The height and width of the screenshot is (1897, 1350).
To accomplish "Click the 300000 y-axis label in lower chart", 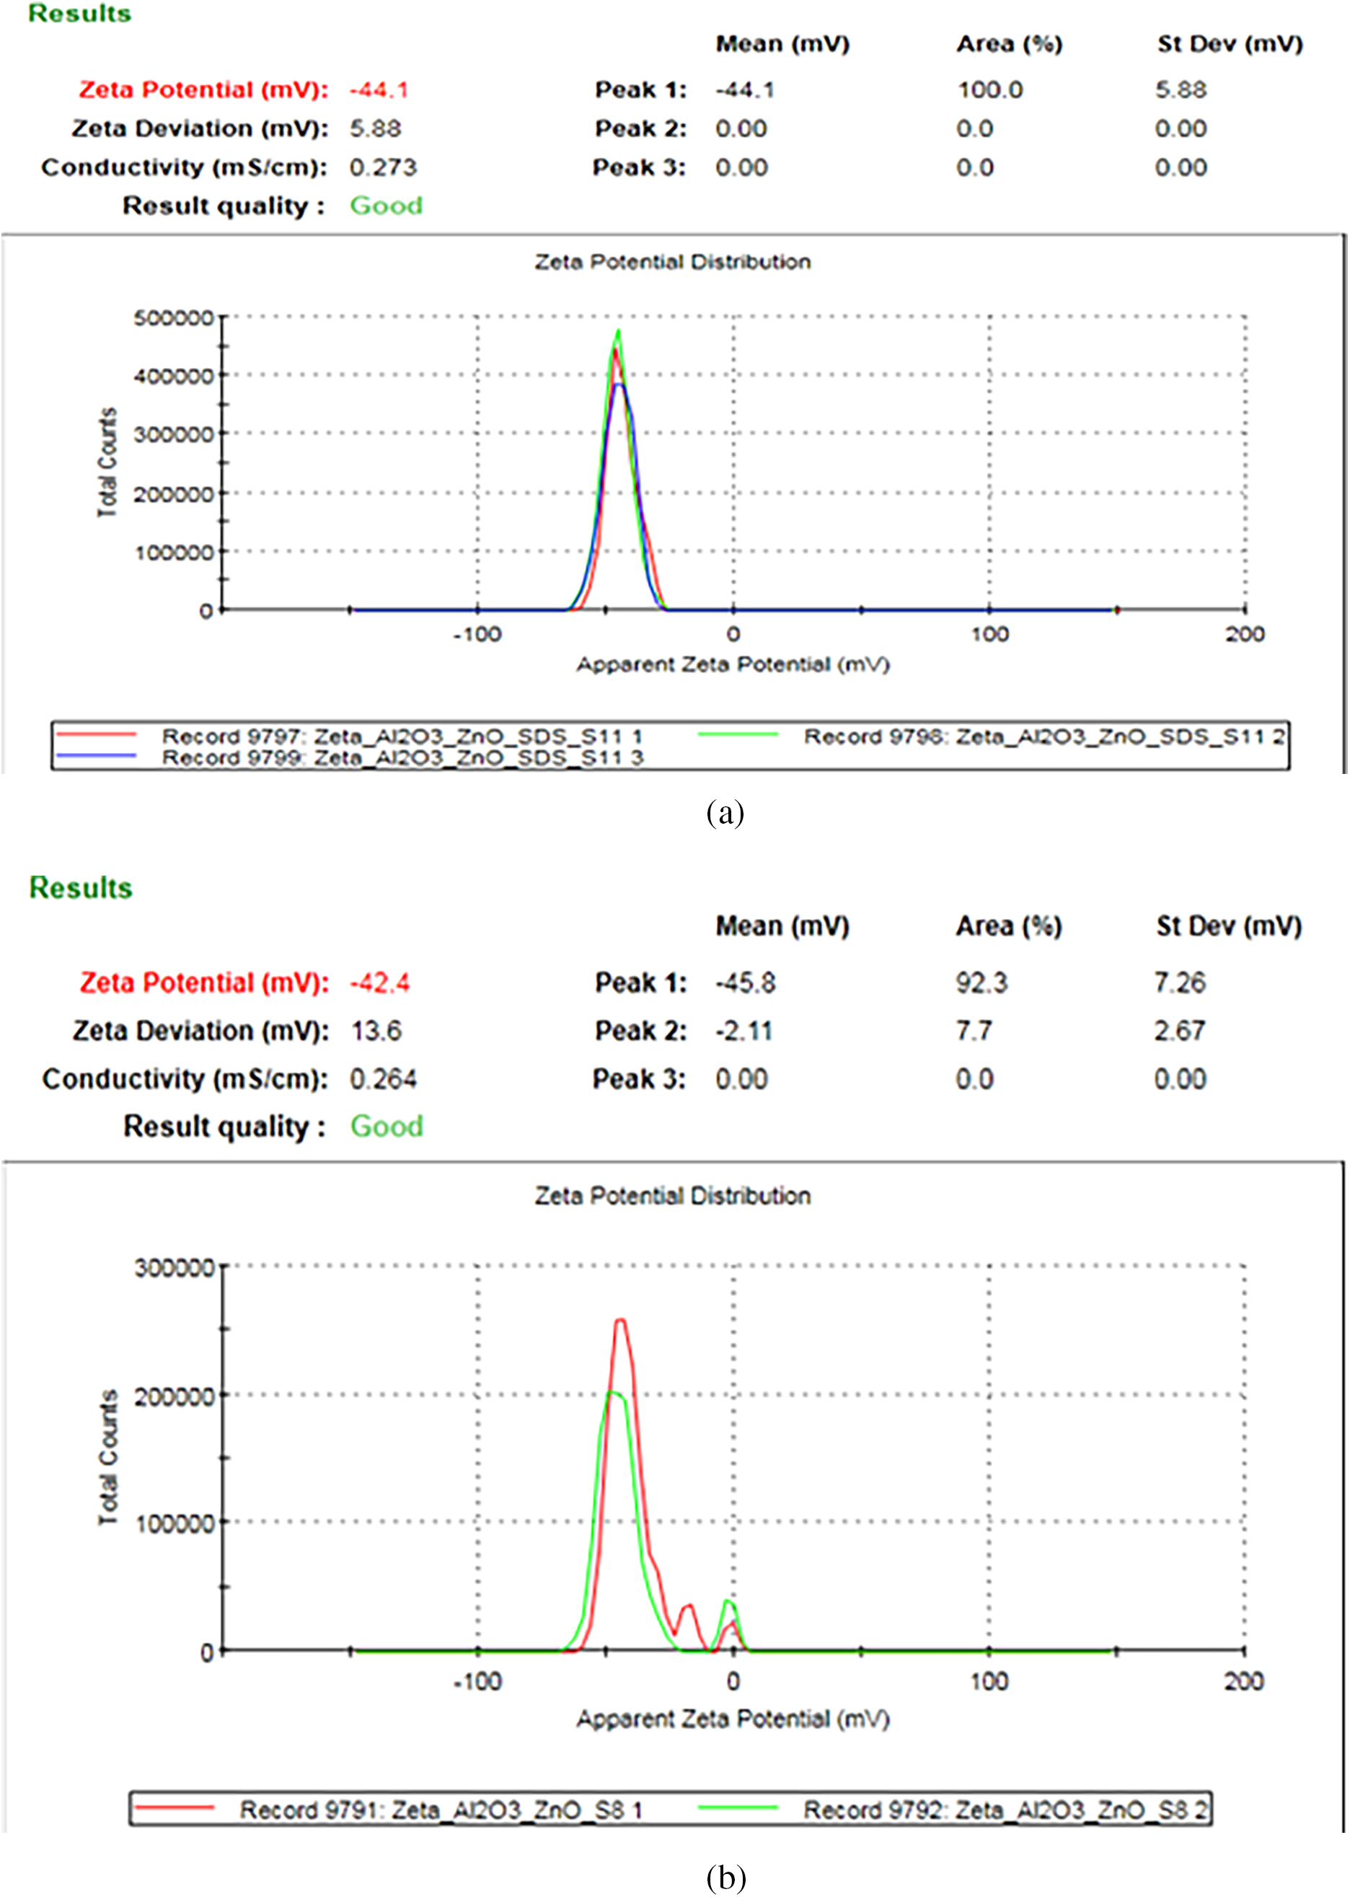I will [174, 1268].
